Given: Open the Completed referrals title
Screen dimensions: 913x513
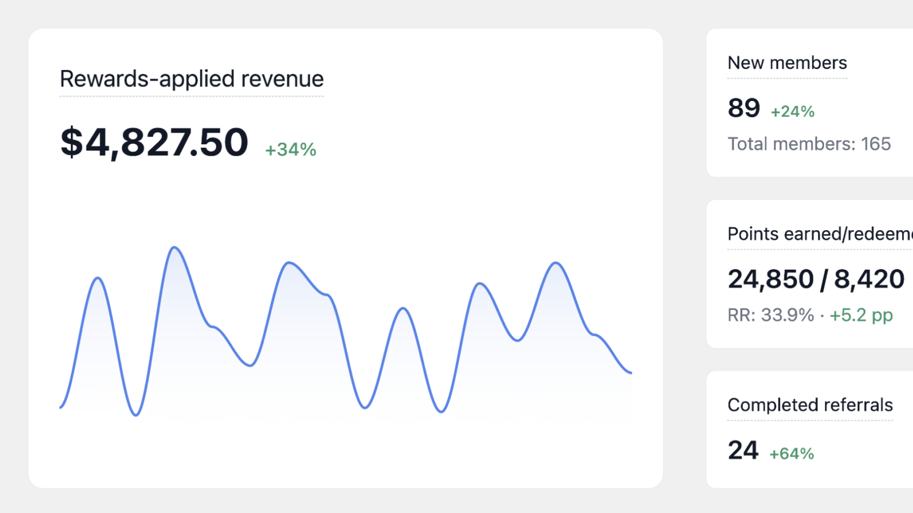Looking at the screenshot, I should tap(810, 405).
